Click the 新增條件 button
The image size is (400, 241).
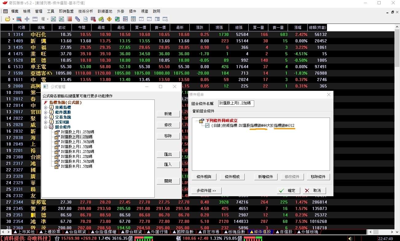pos(266,177)
